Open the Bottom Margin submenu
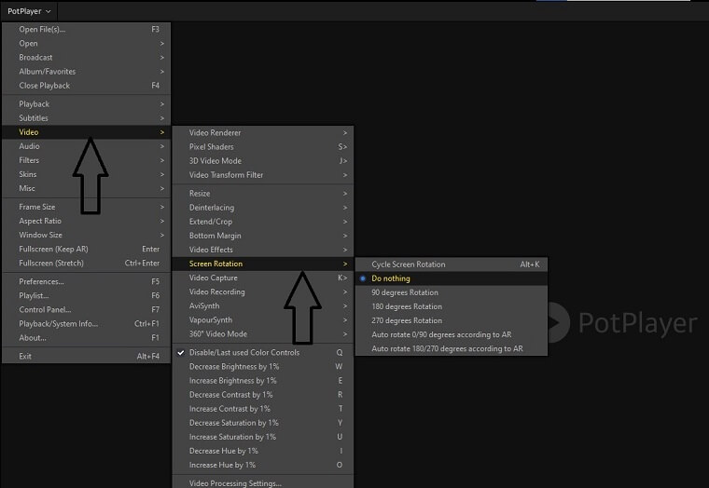Image resolution: width=709 pixels, height=488 pixels. click(x=263, y=236)
